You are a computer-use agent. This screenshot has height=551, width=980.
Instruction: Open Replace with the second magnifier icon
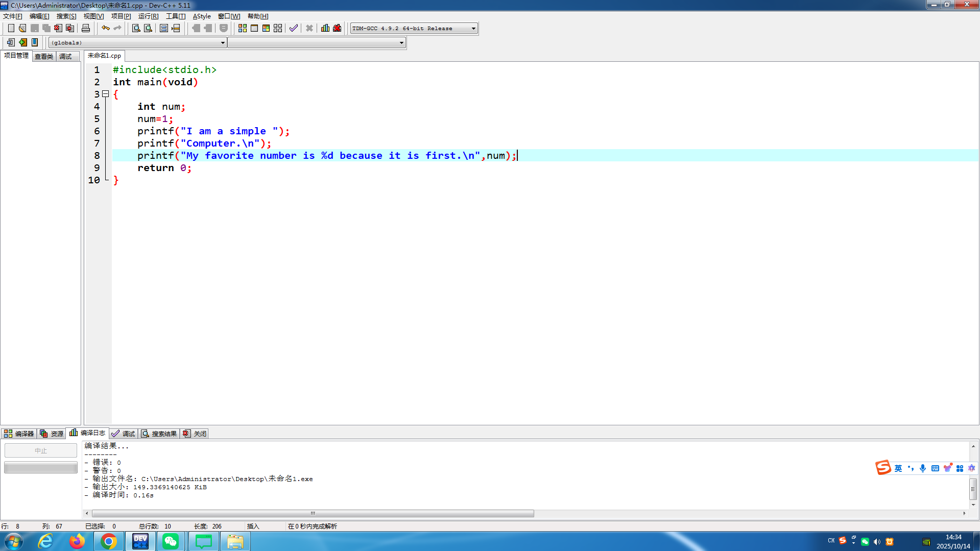(x=148, y=28)
